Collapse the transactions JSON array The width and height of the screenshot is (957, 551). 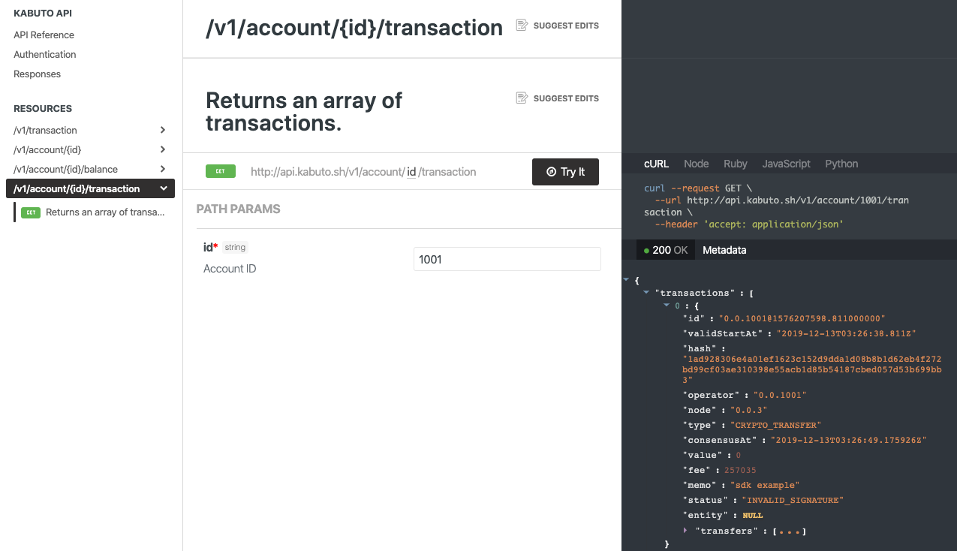(646, 293)
